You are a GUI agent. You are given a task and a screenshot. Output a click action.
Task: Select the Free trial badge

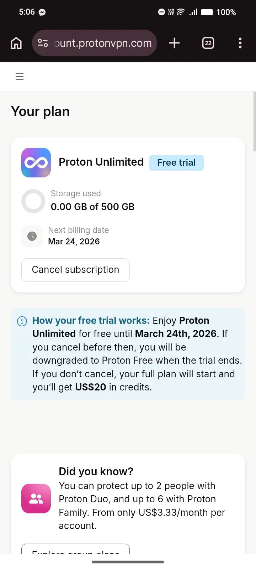pyautogui.click(x=176, y=163)
